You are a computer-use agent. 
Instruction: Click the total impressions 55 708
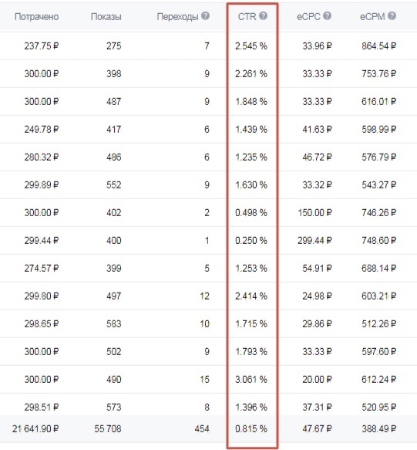pos(108,428)
